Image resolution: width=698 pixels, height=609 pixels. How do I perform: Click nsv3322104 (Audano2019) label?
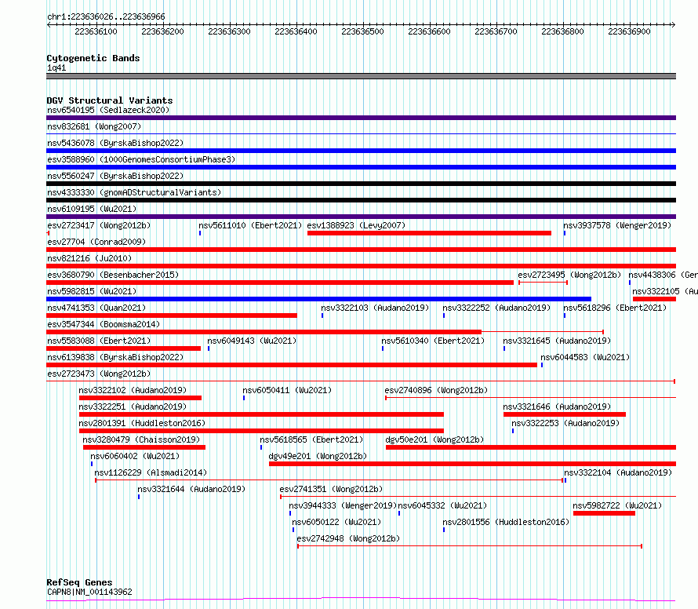pos(618,472)
